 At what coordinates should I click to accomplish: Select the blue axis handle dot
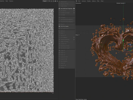(125, 50)
